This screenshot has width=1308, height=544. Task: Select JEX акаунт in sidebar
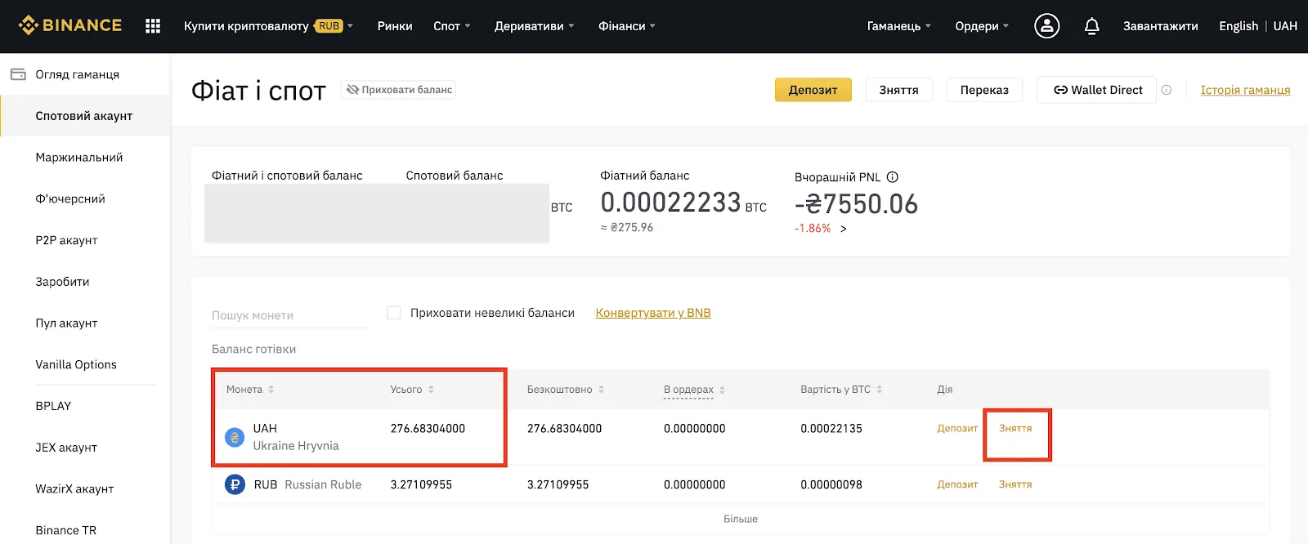[x=66, y=448]
